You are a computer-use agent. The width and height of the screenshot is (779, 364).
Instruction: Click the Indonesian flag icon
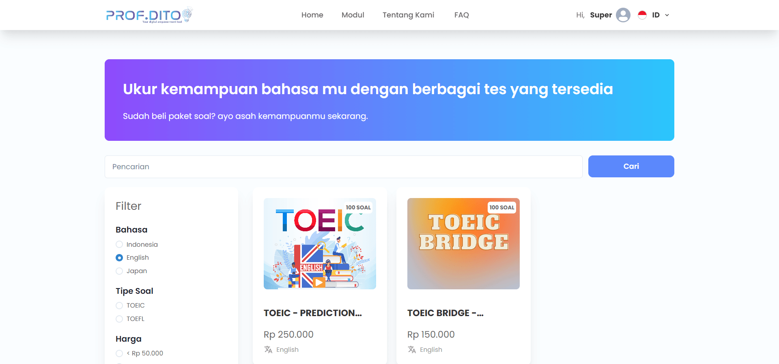pos(642,15)
